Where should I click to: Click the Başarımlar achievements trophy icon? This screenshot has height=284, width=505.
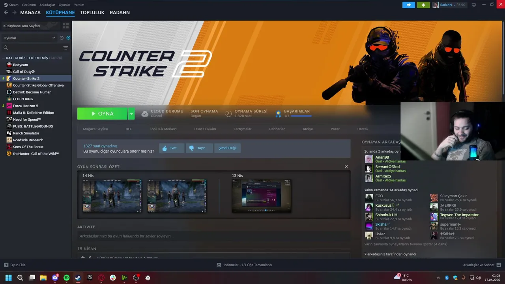pyautogui.click(x=278, y=114)
